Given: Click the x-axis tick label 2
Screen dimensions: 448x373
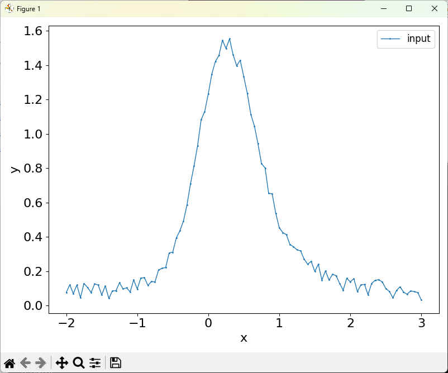Looking at the screenshot, I should point(351,323).
